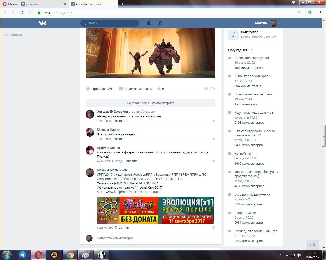Go back with browser back arrow
This screenshot has width=326, height=260.
(5, 13)
